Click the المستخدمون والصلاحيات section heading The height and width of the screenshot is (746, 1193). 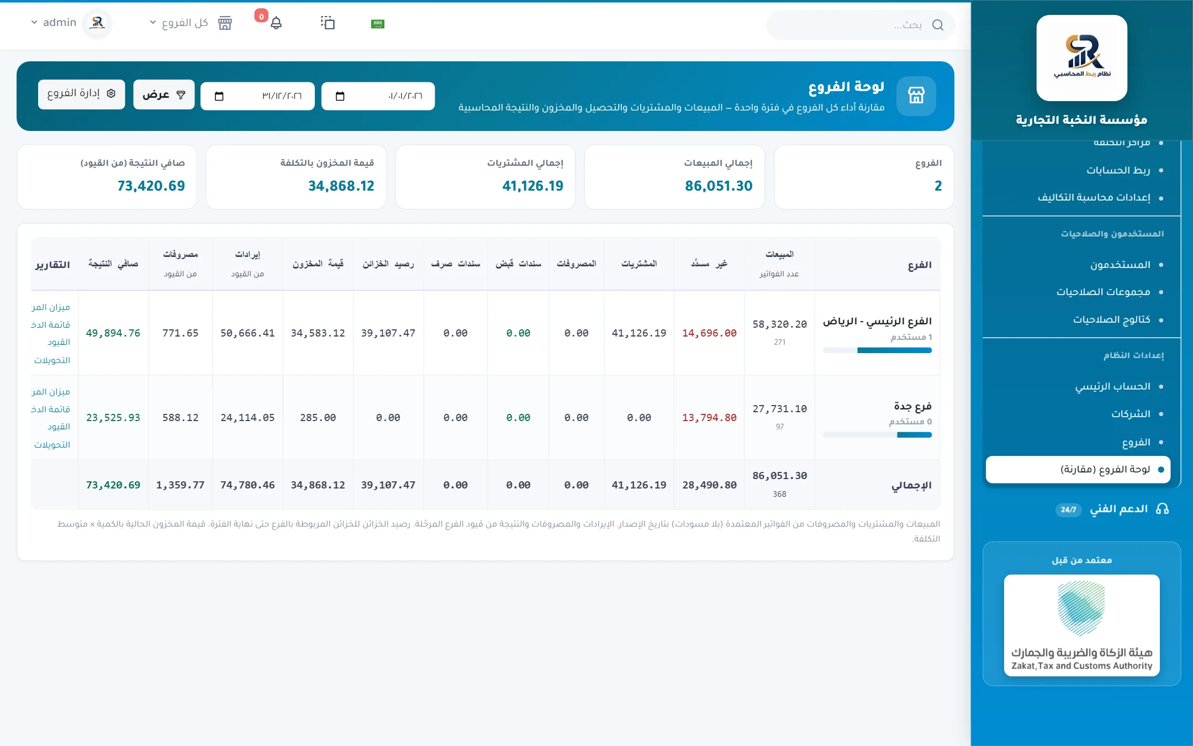(x=1112, y=234)
